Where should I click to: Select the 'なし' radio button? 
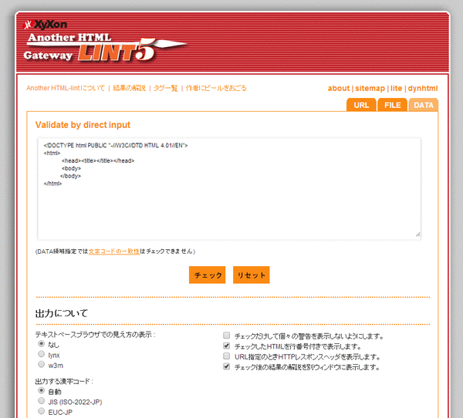click(x=42, y=344)
